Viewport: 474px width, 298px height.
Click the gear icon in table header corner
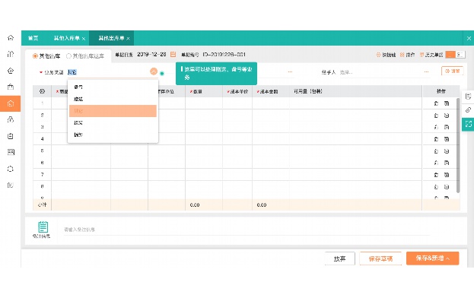(42, 91)
